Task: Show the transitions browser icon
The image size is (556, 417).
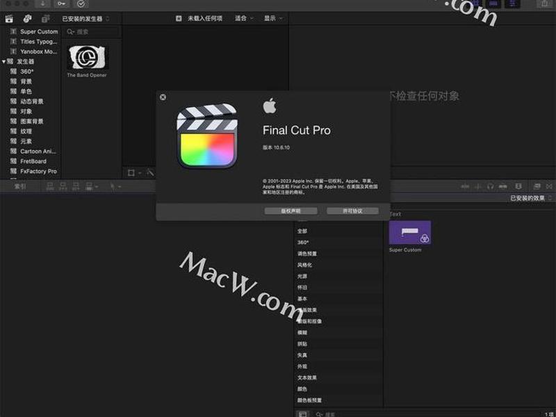Action: coord(549,186)
